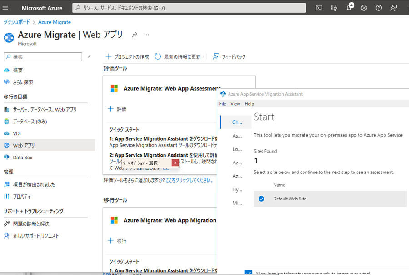Click プロジェクトの作成 toolbar button
Viewport: 409px width, 275px height.
(x=127, y=56)
